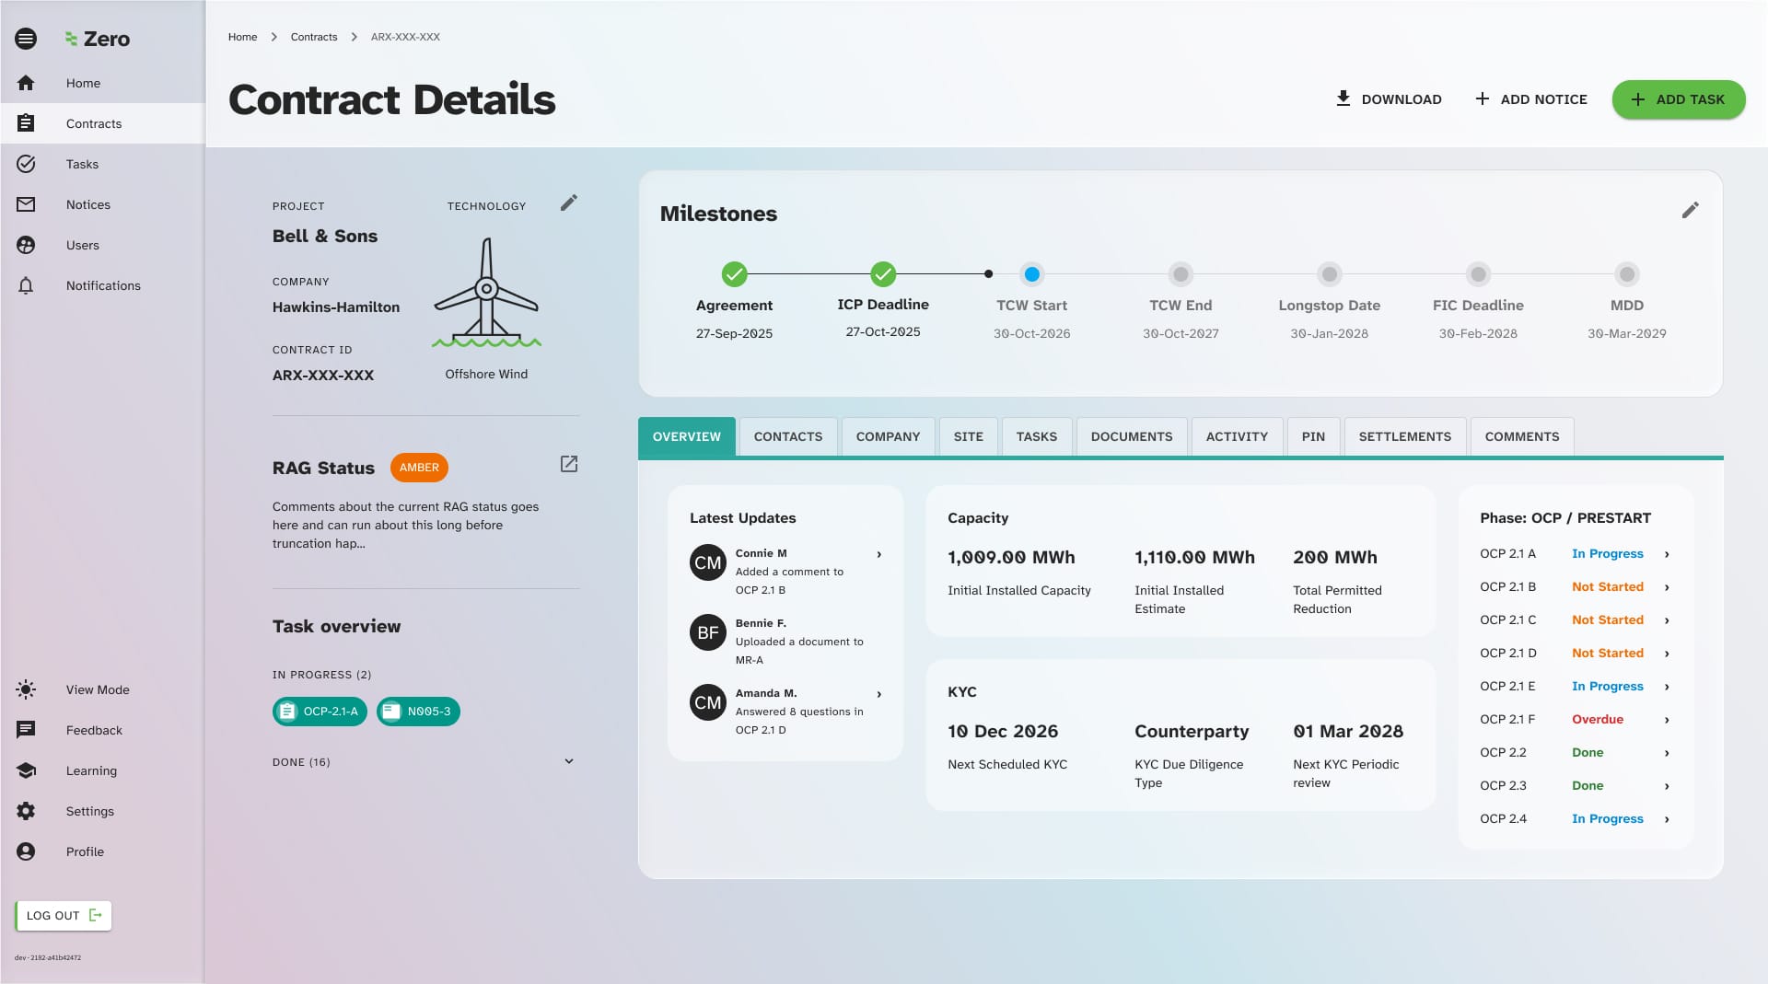
Task: Open RAG Status in external view icon
Action: pos(569,464)
